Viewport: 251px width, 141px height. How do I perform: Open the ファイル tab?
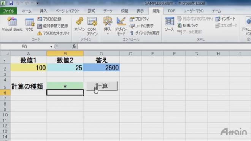[x=8, y=11]
